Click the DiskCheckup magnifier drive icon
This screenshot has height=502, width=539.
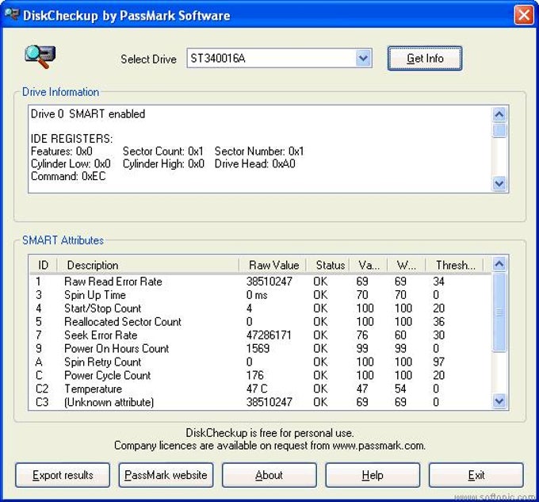40,57
